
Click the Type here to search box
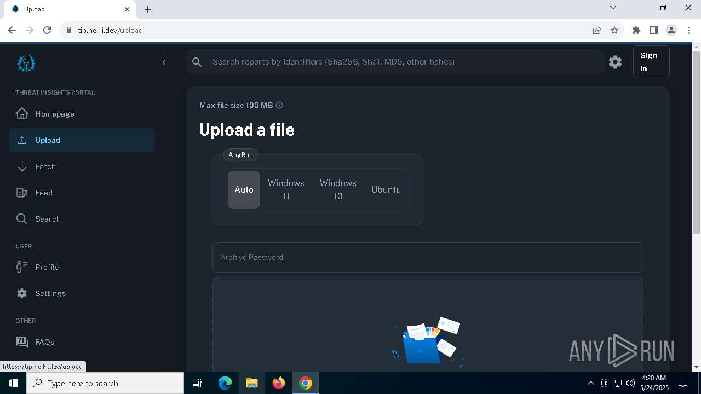click(105, 383)
